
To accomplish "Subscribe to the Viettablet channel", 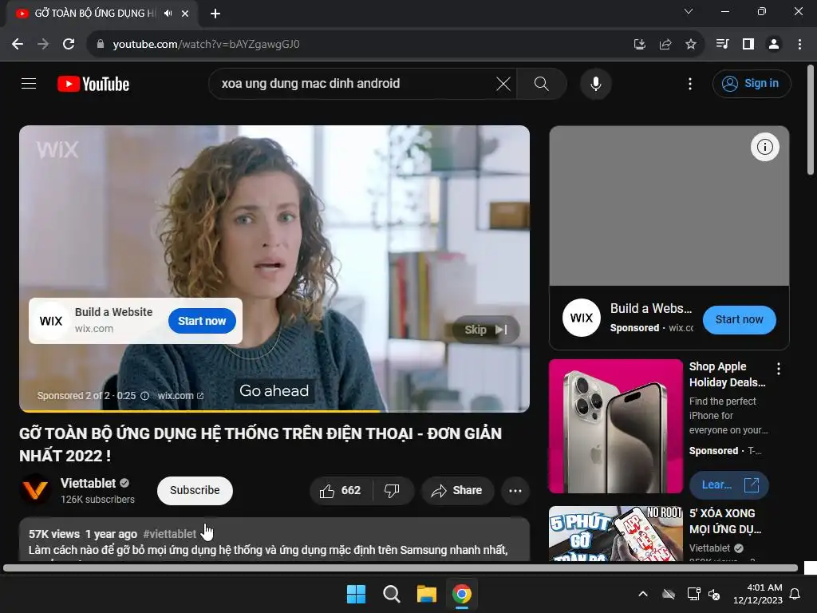I will [195, 491].
